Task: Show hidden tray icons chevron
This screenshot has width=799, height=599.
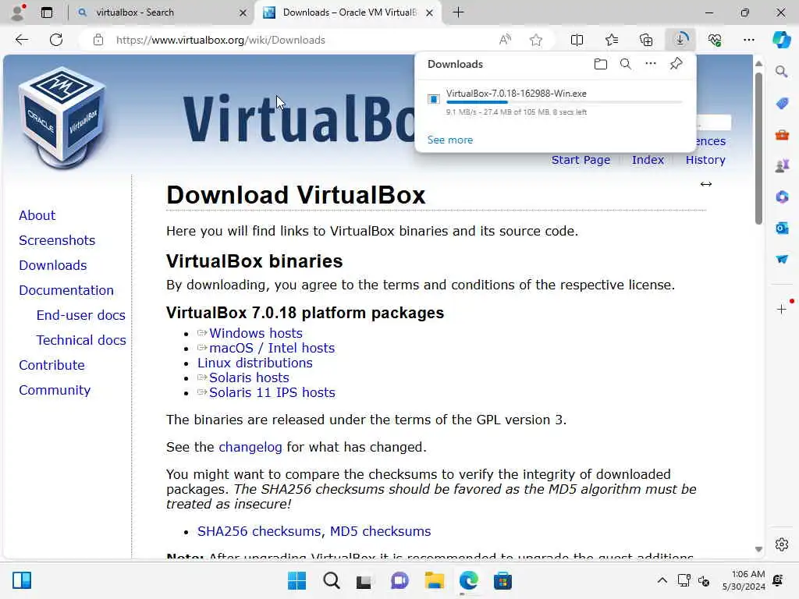Action: tap(662, 580)
